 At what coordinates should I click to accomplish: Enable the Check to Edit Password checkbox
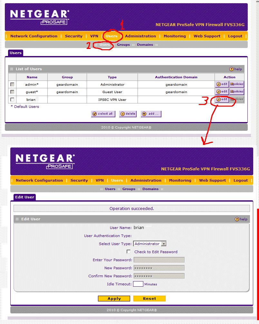(x=129, y=252)
